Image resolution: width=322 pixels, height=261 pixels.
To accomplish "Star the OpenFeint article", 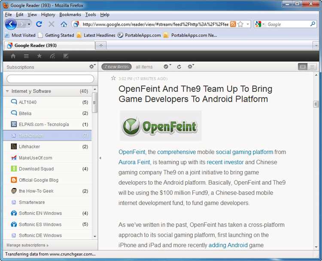I will (x=113, y=78).
